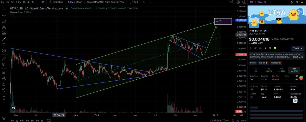Select the 24H price change tab
Viewport: 306px width, 122px height.
(294, 70)
